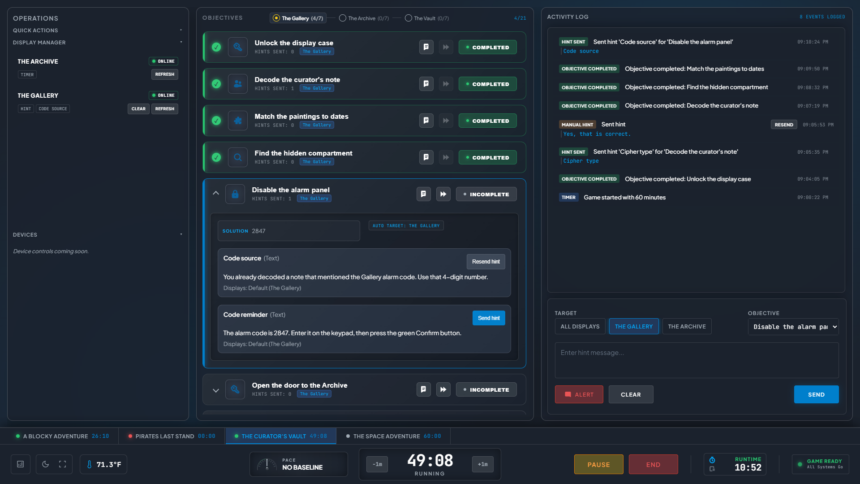Open hint note icon for Open the door to the Archive
This screenshot has width=860, height=484.
tap(423, 389)
